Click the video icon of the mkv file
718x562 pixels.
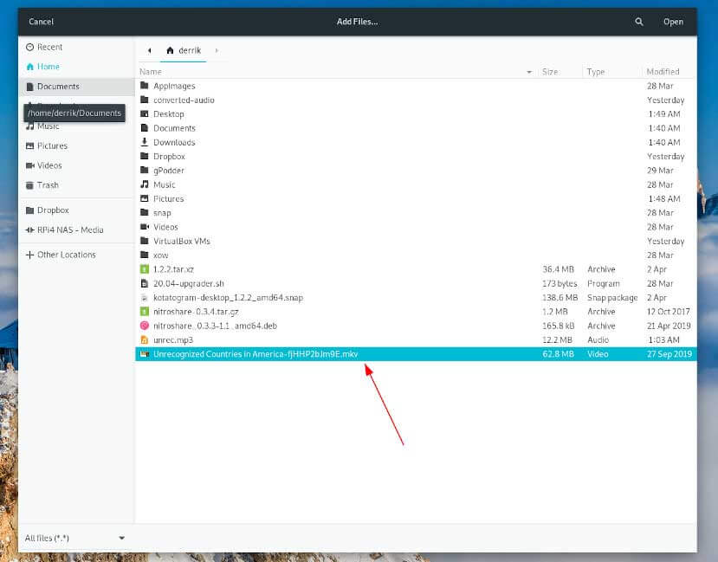(145, 354)
